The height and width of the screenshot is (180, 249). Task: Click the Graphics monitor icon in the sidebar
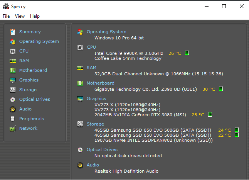(x=13, y=80)
